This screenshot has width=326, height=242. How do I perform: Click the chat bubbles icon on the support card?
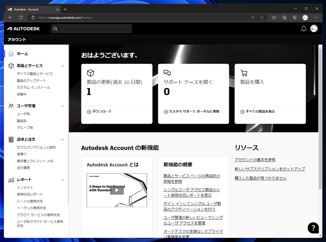click(167, 73)
